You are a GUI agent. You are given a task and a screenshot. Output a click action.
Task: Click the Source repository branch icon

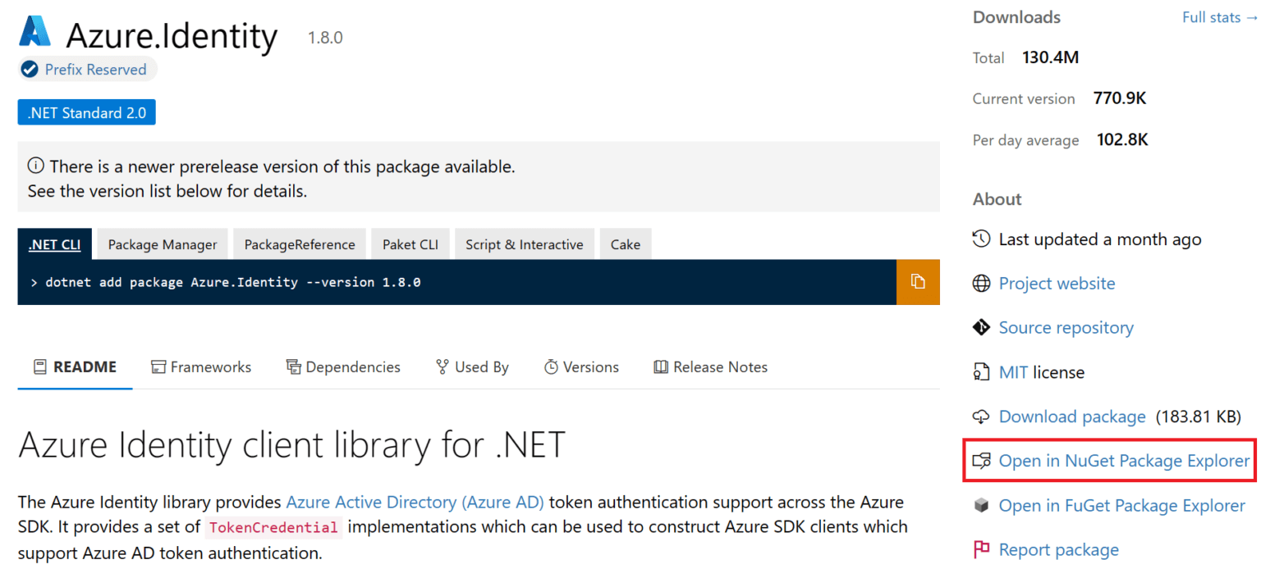982,327
